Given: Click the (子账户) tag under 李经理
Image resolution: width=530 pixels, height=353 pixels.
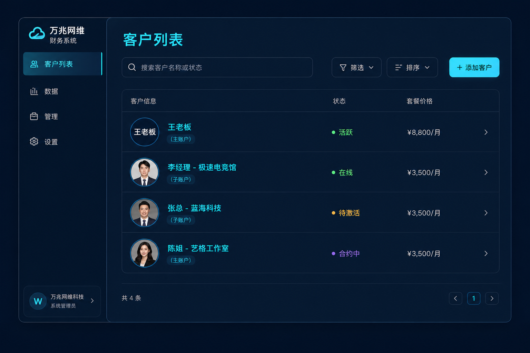Looking at the screenshot, I should [x=181, y=180].
